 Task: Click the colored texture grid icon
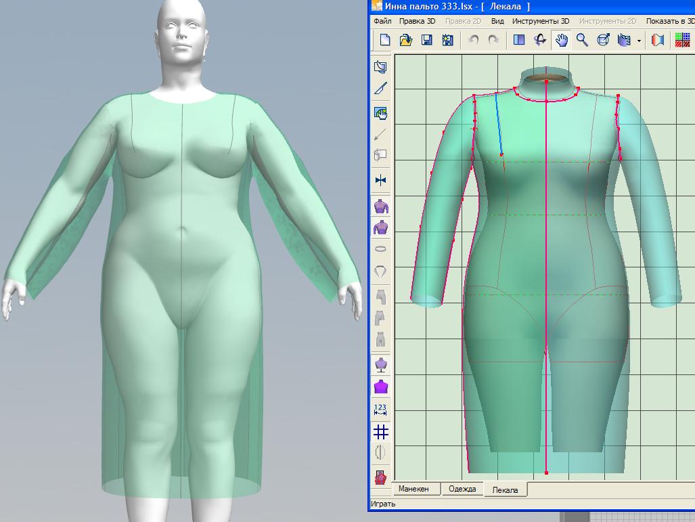(683, 40)
